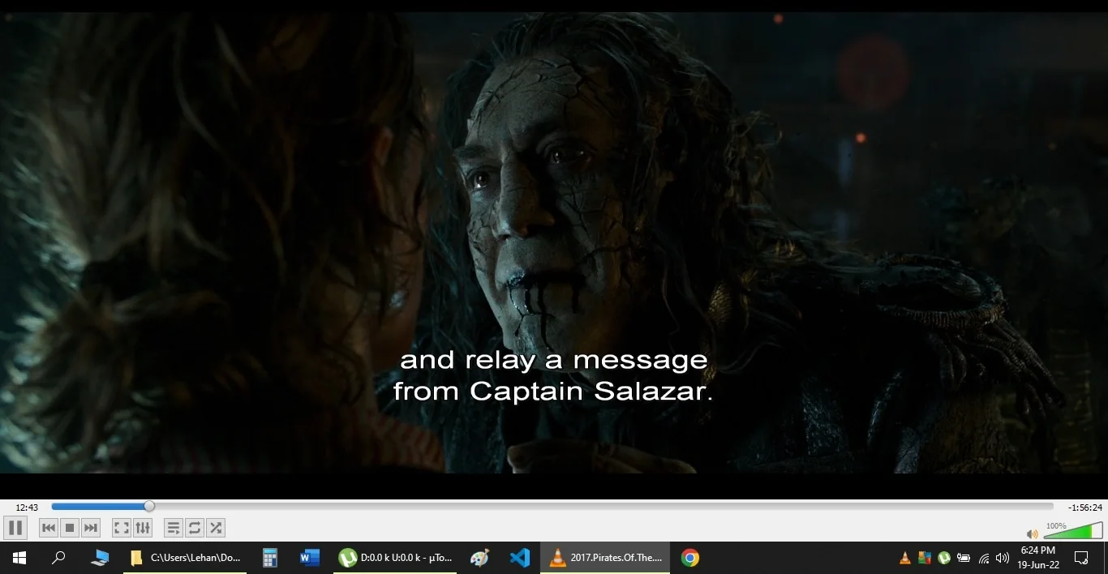The height and width of the screenshot is (574, 1108).
Task: Show the VLC playlist
Action: click(x=174, y=528)
